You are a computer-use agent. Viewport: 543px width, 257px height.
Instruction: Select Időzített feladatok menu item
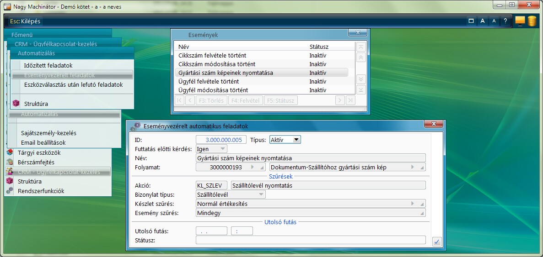click(48, 65)
